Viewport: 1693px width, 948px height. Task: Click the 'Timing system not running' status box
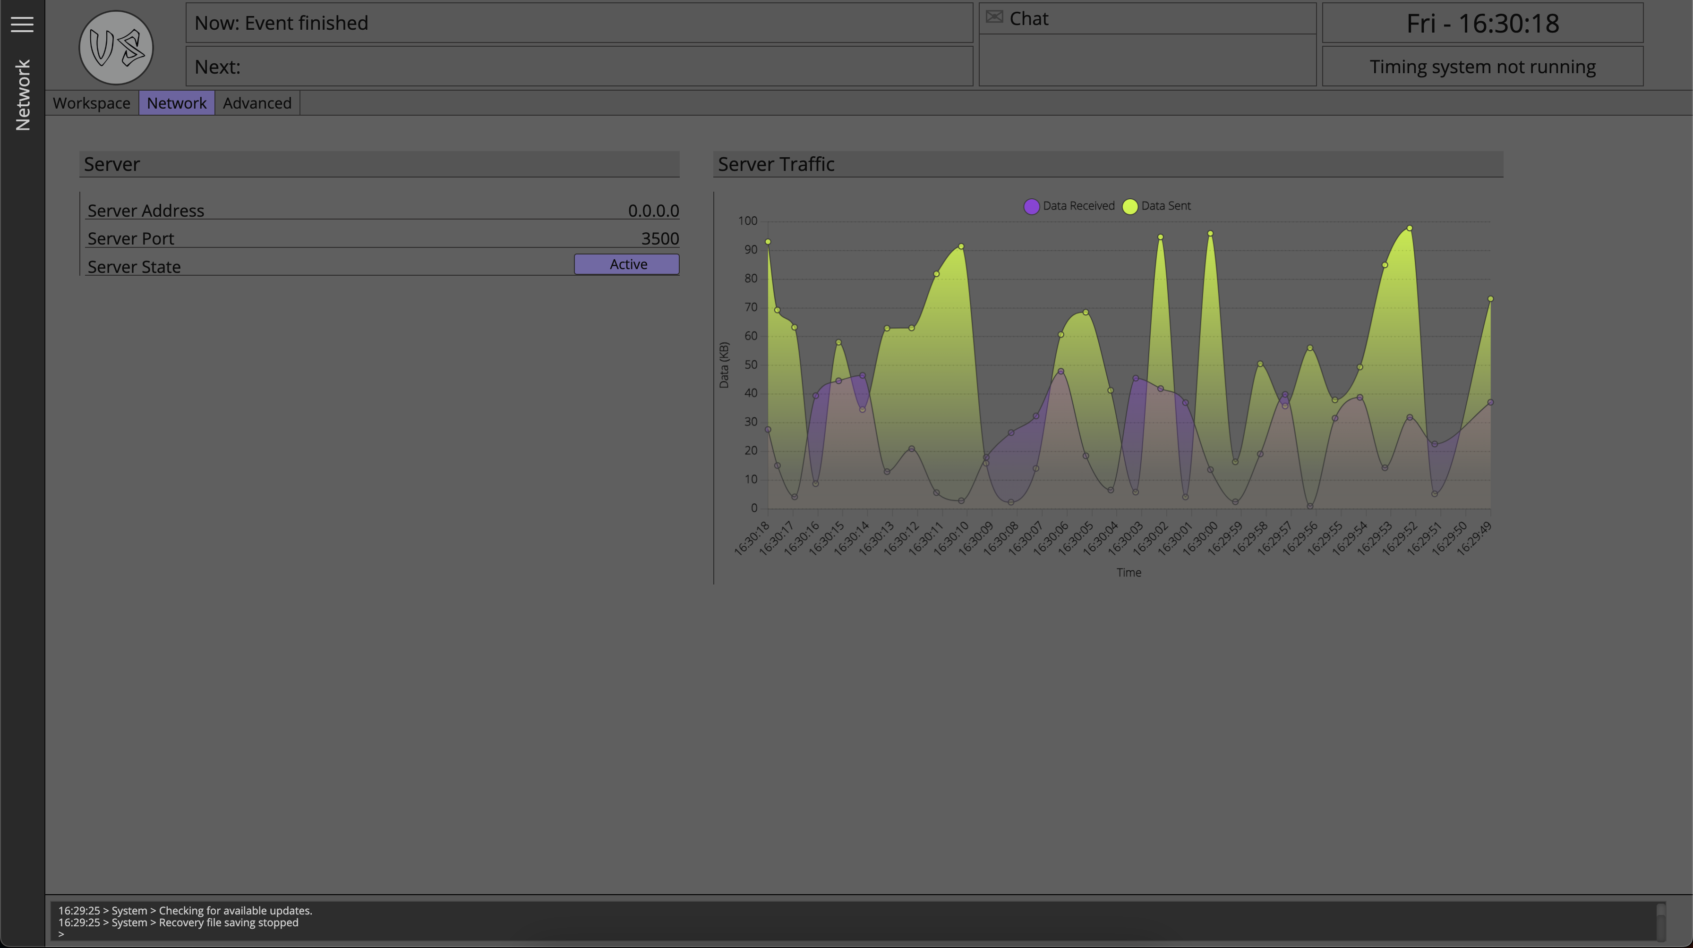click(x=1481, y=66)
